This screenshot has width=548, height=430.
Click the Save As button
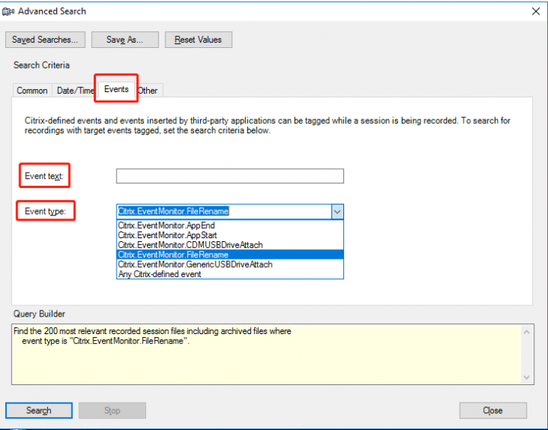click(x=125, y=40)
